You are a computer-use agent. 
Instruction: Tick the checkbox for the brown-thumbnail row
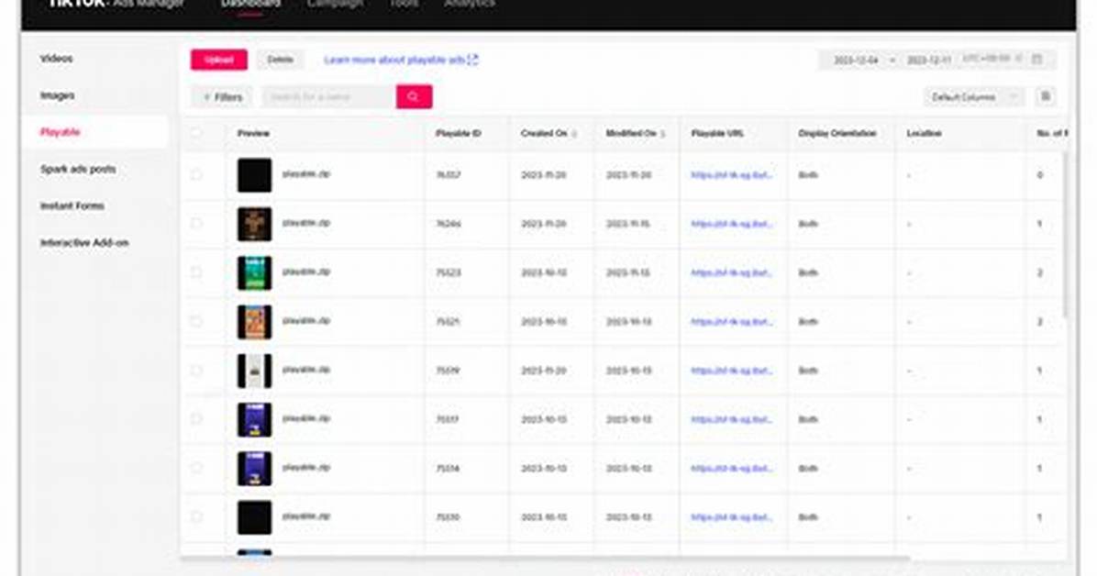coord(196,224)
